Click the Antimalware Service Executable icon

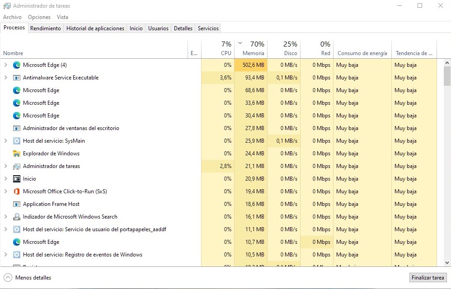tap(17, 78)
